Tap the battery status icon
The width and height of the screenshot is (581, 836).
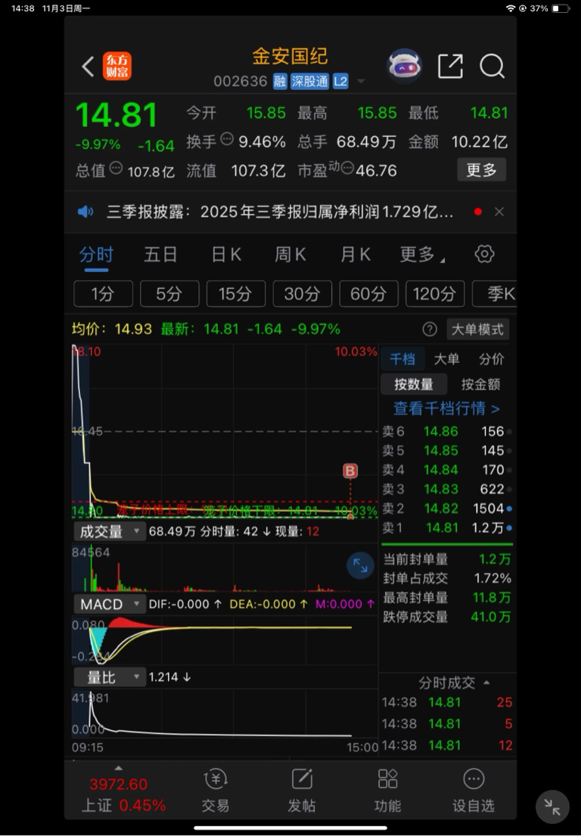(560, 8)
